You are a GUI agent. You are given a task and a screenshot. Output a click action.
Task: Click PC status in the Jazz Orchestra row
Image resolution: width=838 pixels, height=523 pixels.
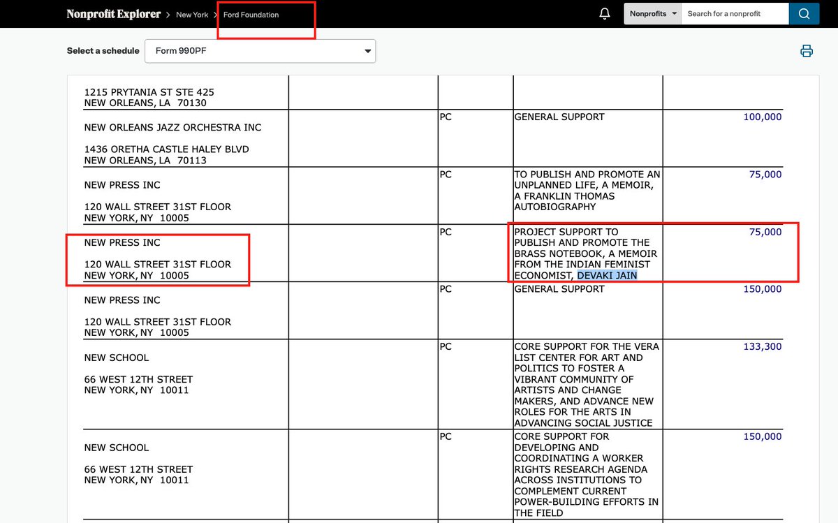(x=446, y=117)
